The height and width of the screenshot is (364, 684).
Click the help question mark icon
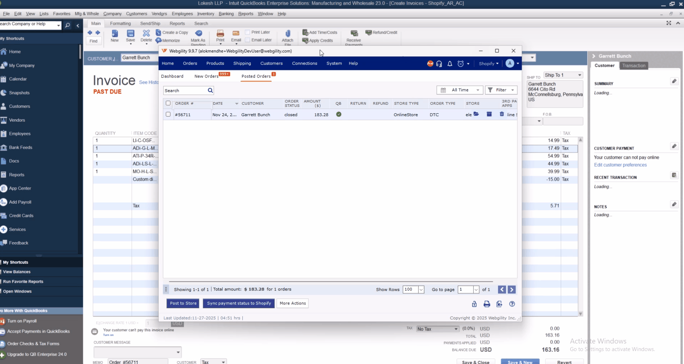(x=512, y=304)
